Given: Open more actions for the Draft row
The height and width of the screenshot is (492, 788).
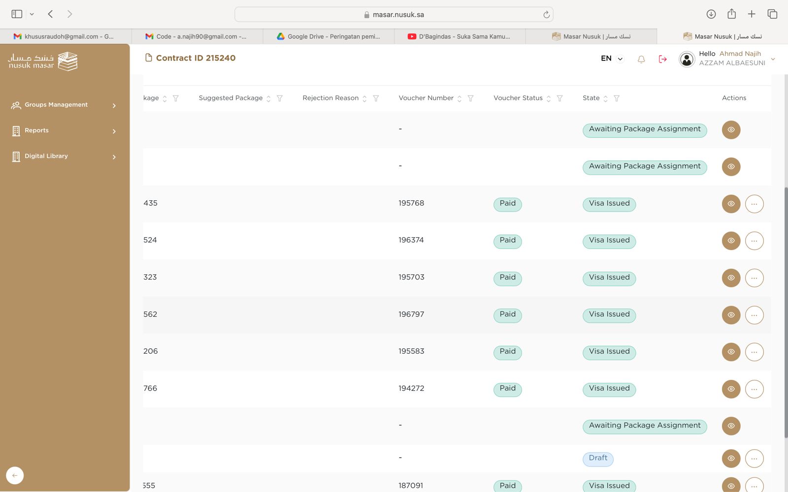Looking at the screenshot, I should pos(754,459).
